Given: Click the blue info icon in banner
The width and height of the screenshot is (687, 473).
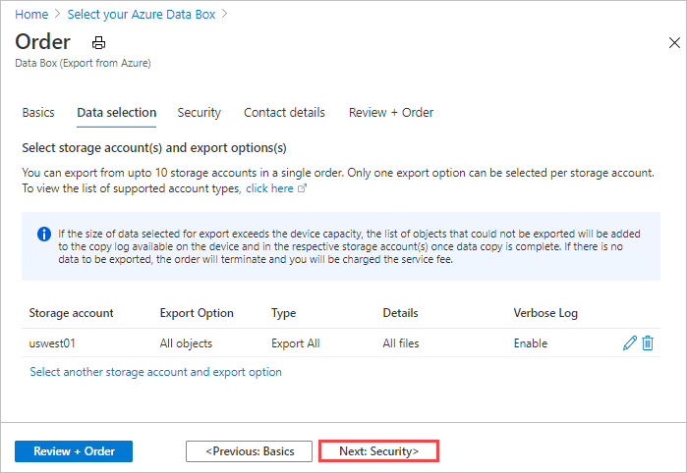Looking at the screenshot, I should [x=44, y=235].
